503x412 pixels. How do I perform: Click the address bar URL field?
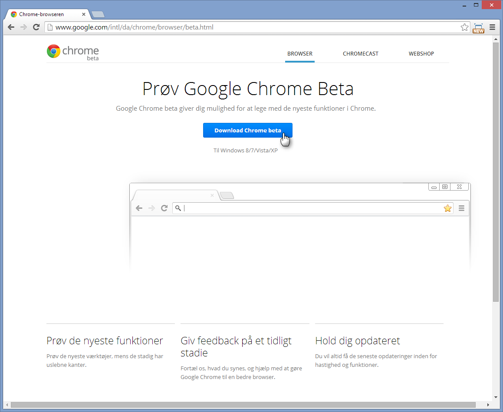click(x=252, y=27)
